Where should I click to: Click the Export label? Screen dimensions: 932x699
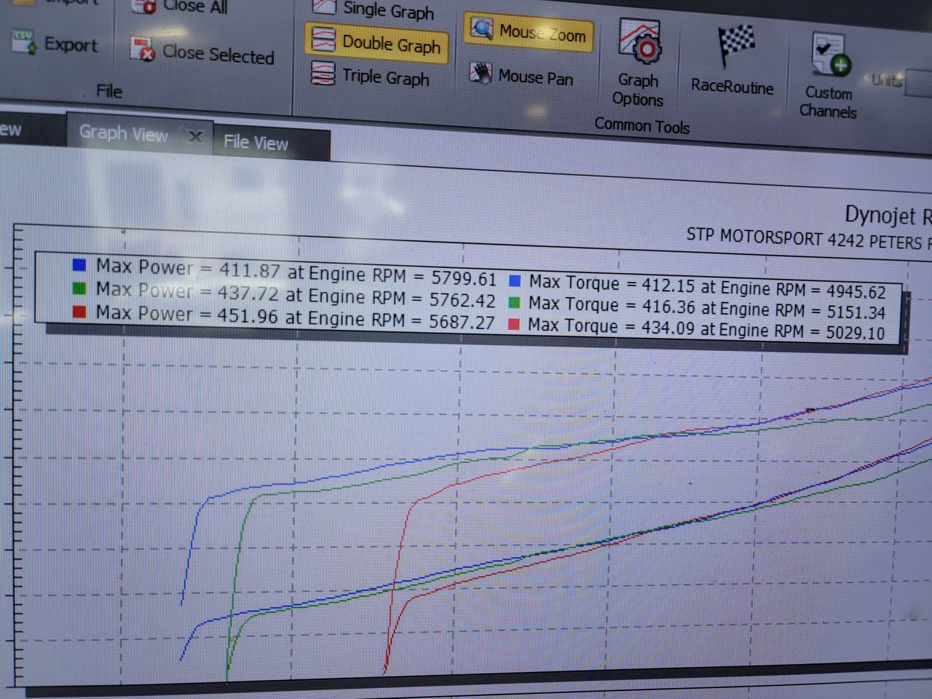[x=71, y=44]
